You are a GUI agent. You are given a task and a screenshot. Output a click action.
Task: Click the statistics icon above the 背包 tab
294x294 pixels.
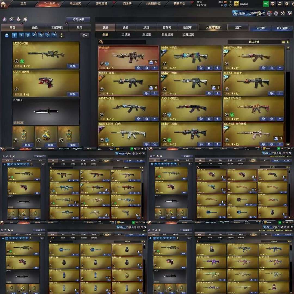(5, 19)
